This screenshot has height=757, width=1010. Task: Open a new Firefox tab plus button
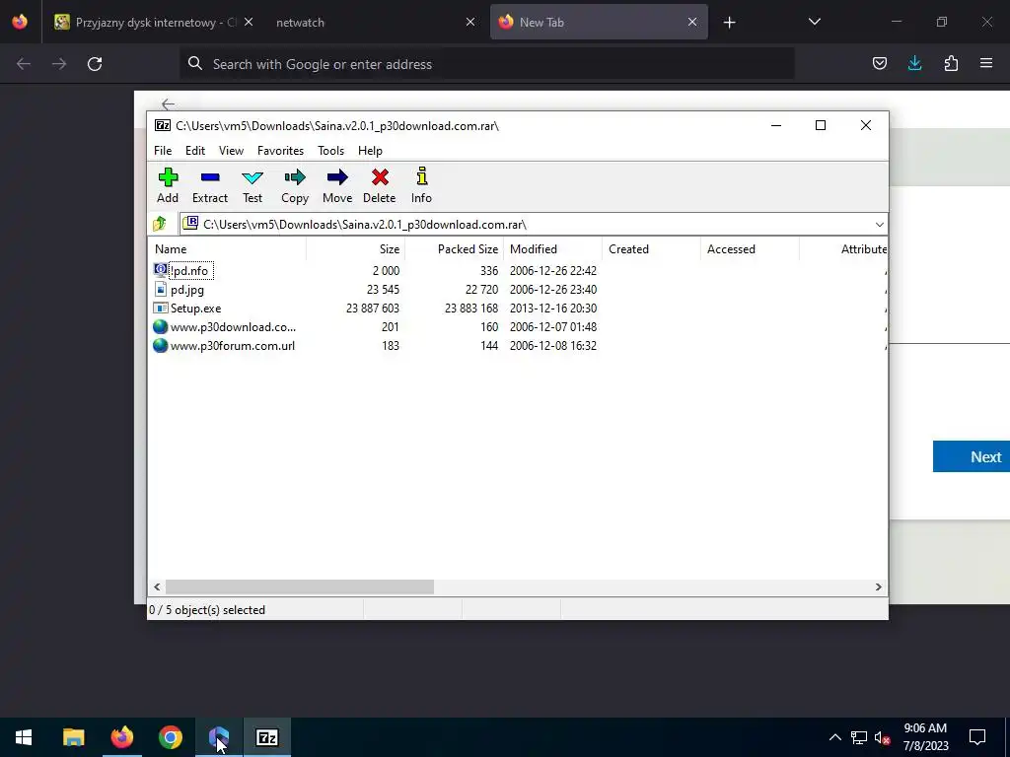click(x=729, y=23)
